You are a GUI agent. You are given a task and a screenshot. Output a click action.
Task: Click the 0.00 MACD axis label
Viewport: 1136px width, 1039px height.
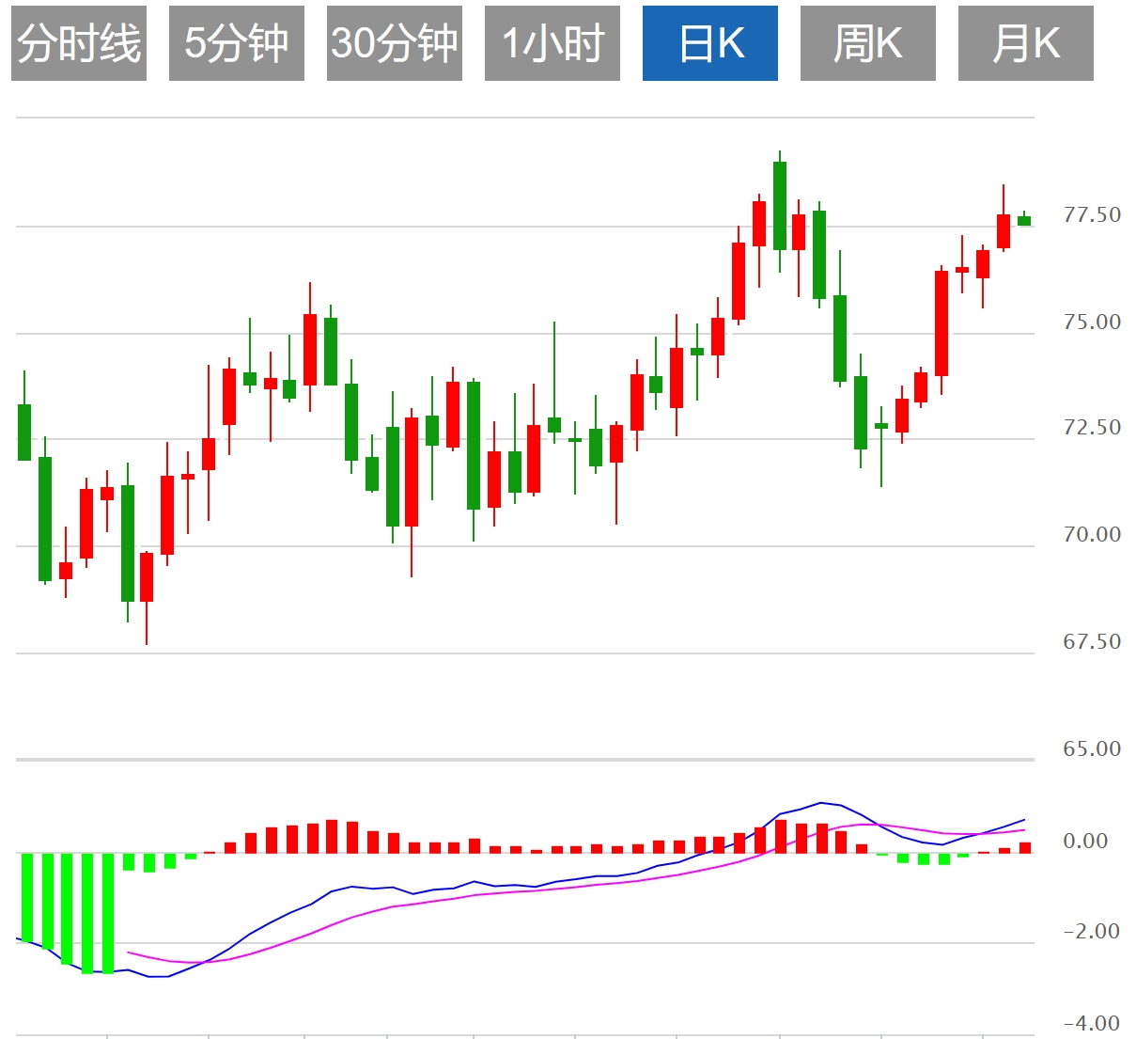coord(1085,842)
